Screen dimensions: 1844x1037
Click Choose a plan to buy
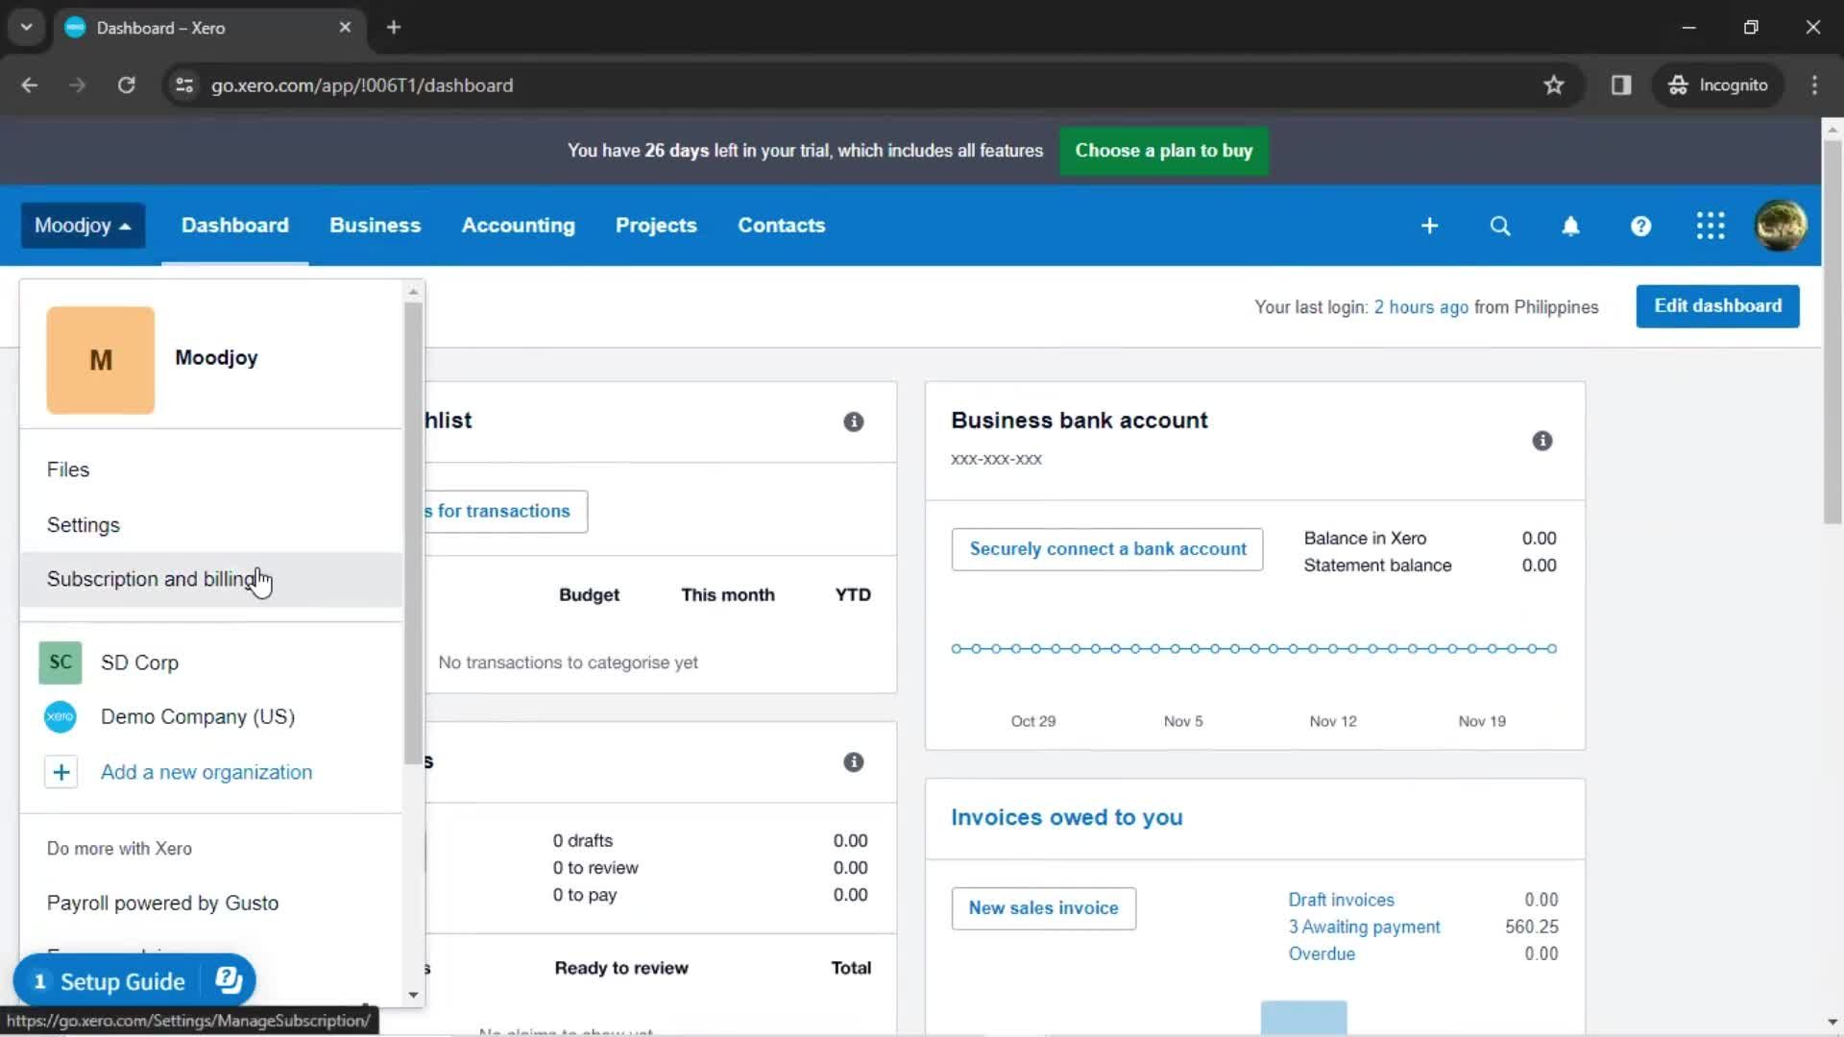tap(1163, 151)
